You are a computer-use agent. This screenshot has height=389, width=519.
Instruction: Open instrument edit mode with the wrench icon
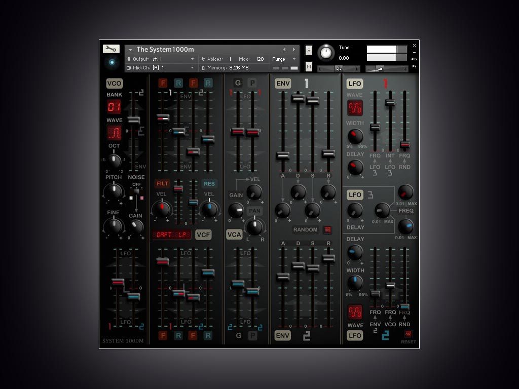pos(111,49)
